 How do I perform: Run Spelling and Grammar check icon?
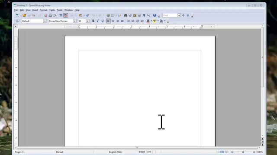(x=61, y=15)
